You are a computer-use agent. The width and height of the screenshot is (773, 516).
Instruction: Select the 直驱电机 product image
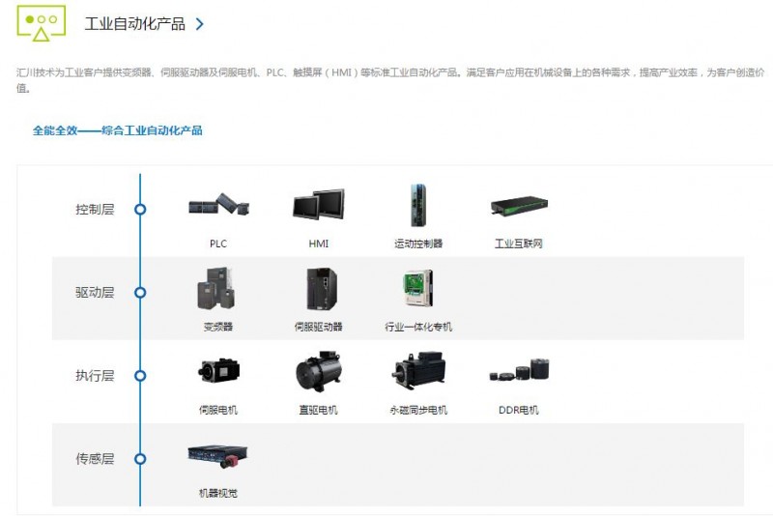pos(319,371)
